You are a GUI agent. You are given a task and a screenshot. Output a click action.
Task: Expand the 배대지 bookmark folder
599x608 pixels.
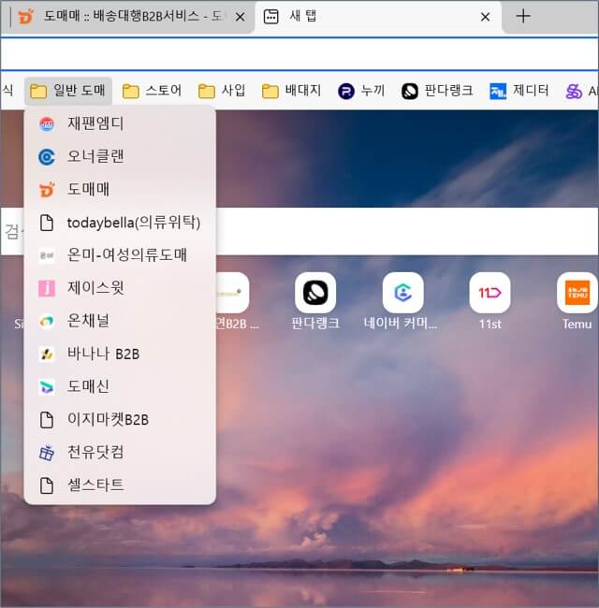(x=292, y=91)
